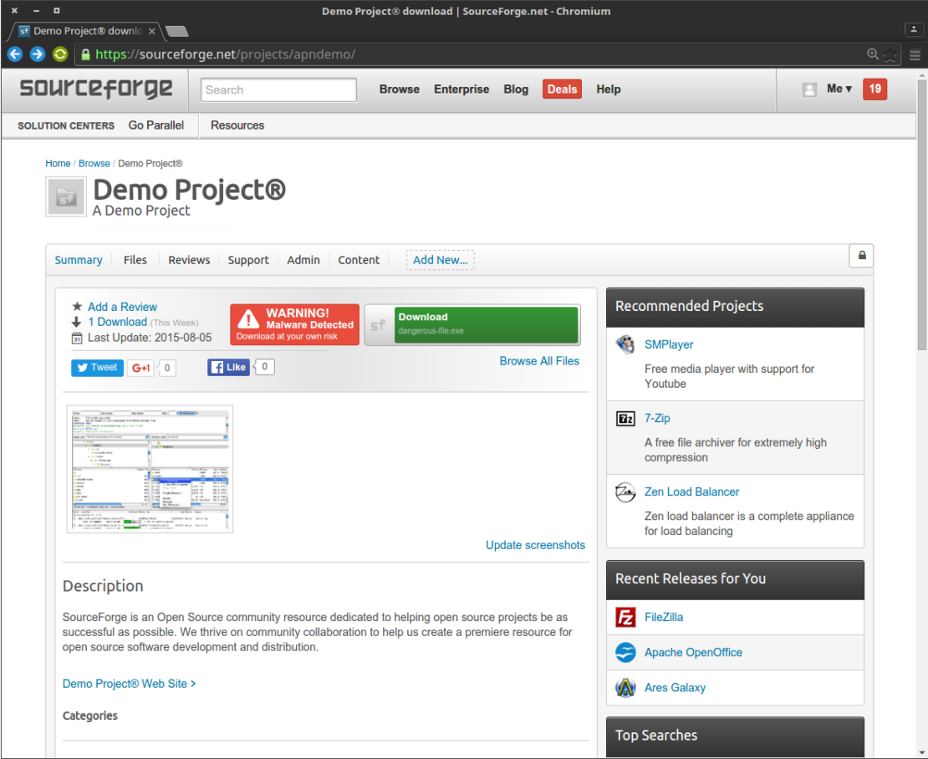Toggle the project privacy padlock
Viewport: 928px width, 759px height.
pos(861,256)
